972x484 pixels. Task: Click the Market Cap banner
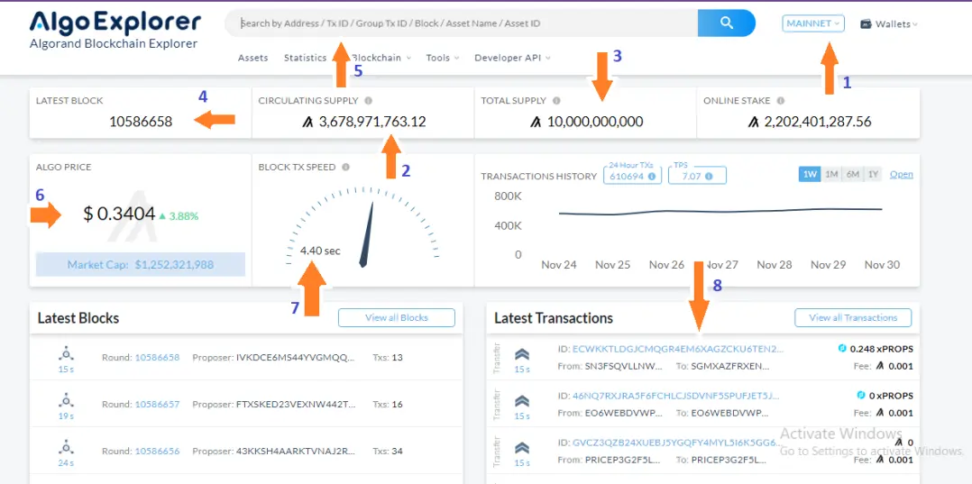pyautogui.click(x=141, y=265)
